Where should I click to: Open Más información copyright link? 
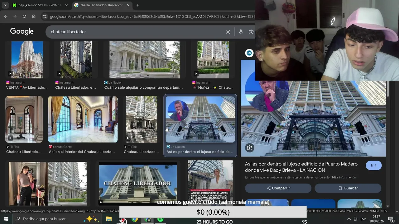pos(344,177)
